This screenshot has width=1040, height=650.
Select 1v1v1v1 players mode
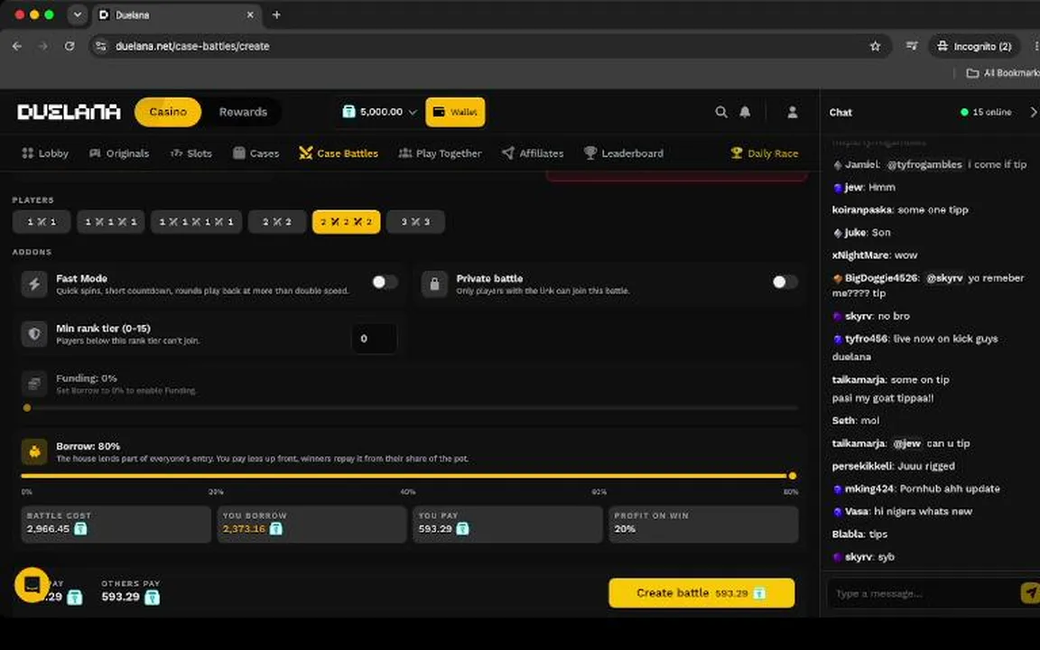196,221
